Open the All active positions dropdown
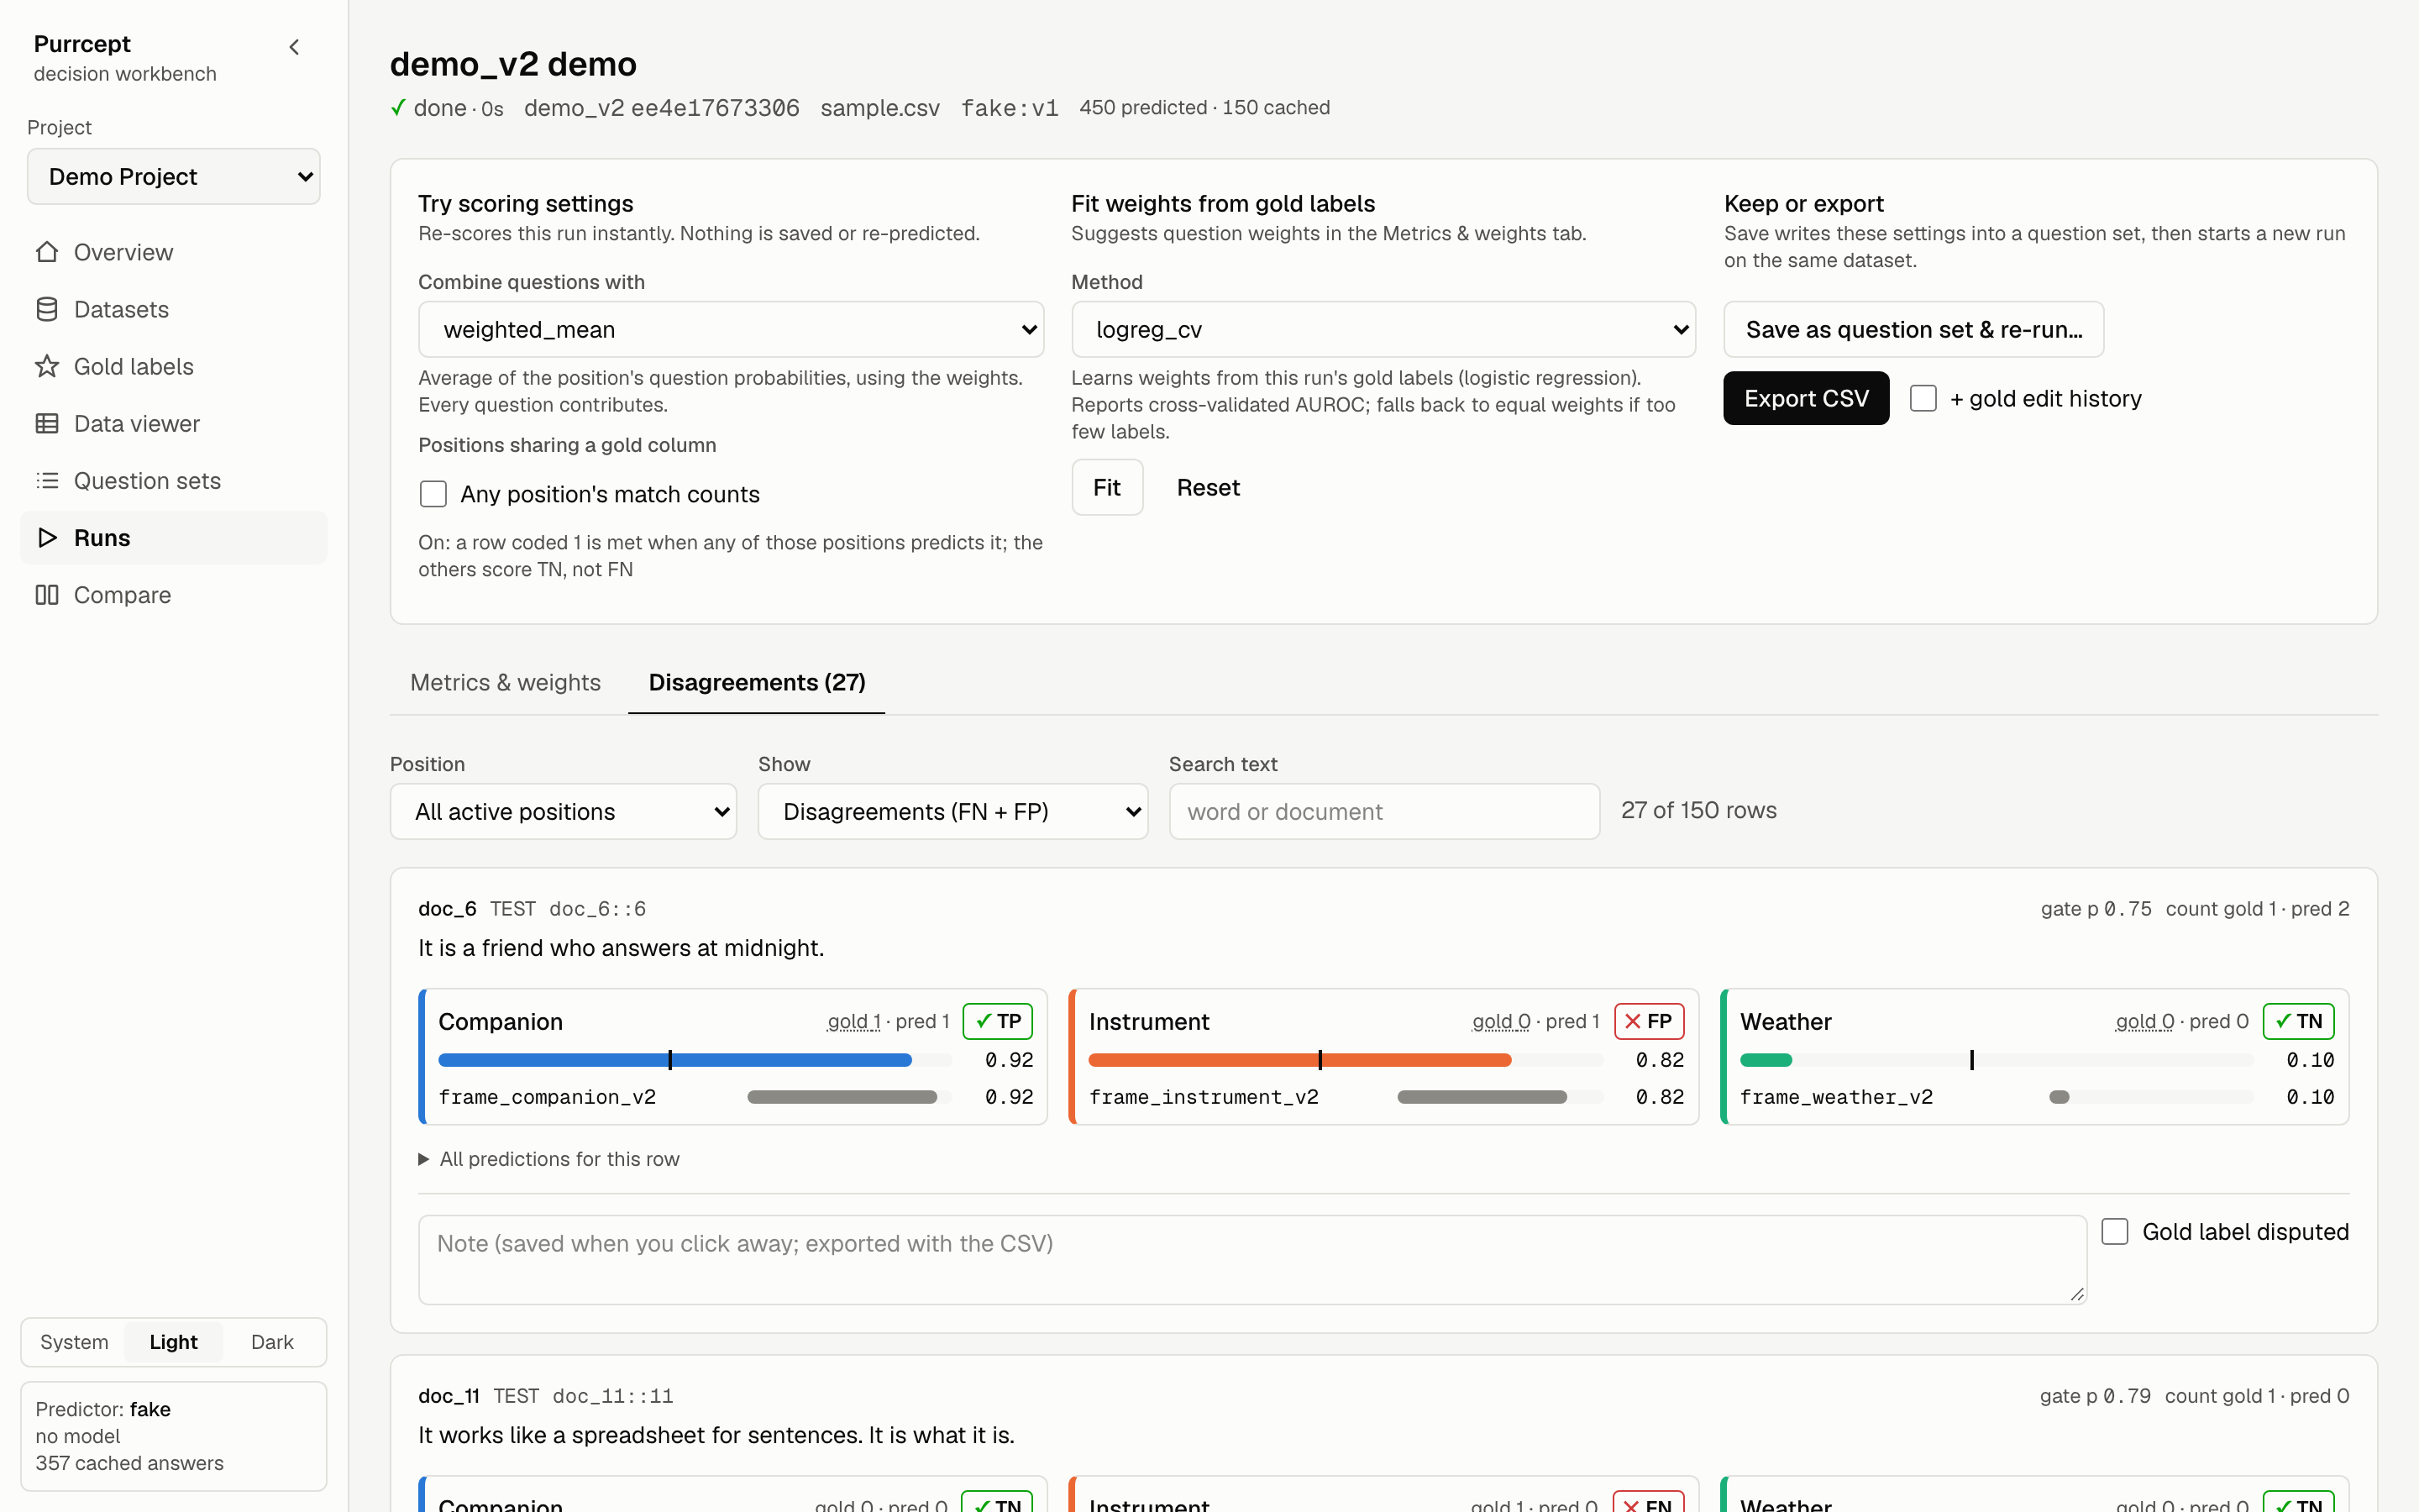The image size is (2419, 1512). 563,811
